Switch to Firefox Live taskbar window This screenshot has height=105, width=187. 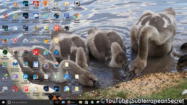(x=72, y=102)
